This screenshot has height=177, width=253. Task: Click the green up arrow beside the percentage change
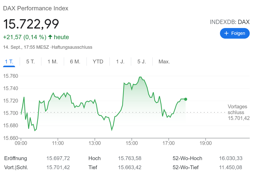pos(50,37)
